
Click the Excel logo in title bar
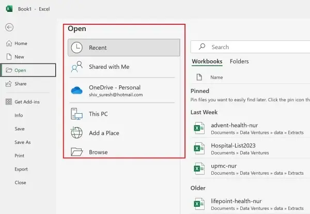tap(9, 9)
